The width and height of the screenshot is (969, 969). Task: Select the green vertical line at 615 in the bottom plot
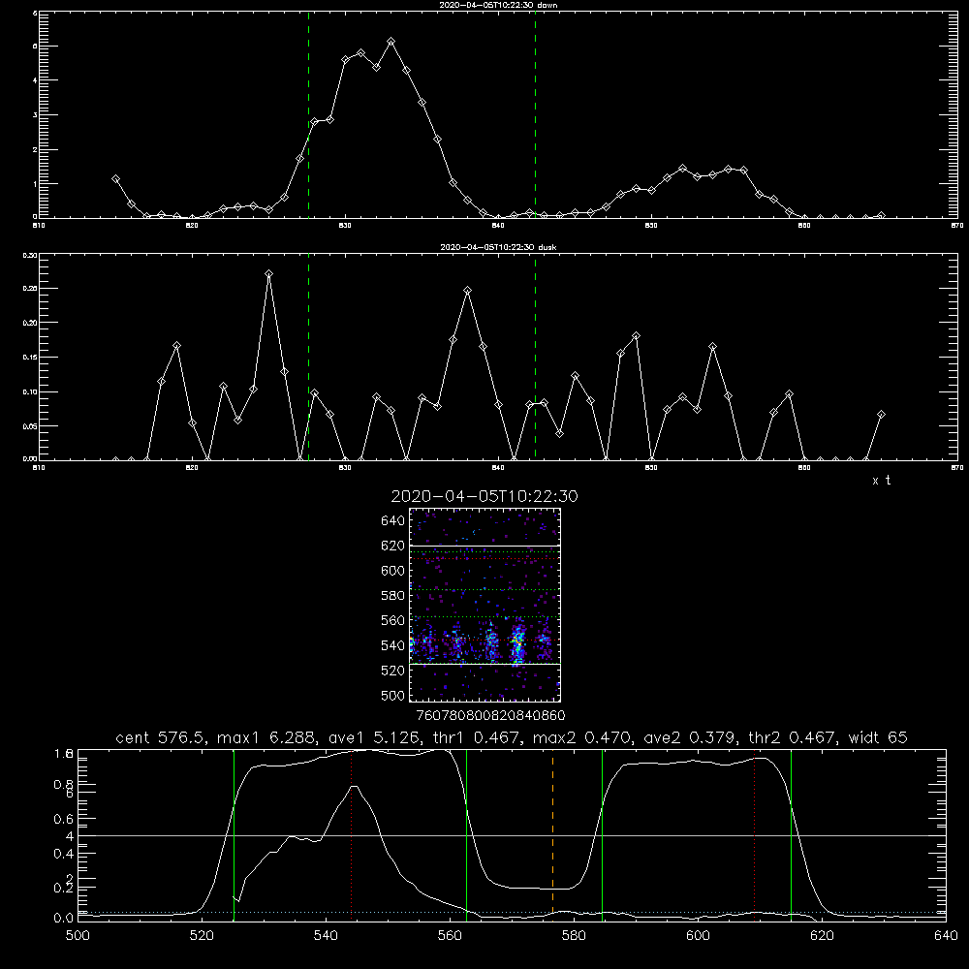coord(791,834)
